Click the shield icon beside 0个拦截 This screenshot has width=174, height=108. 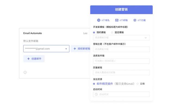pos(135,20)
